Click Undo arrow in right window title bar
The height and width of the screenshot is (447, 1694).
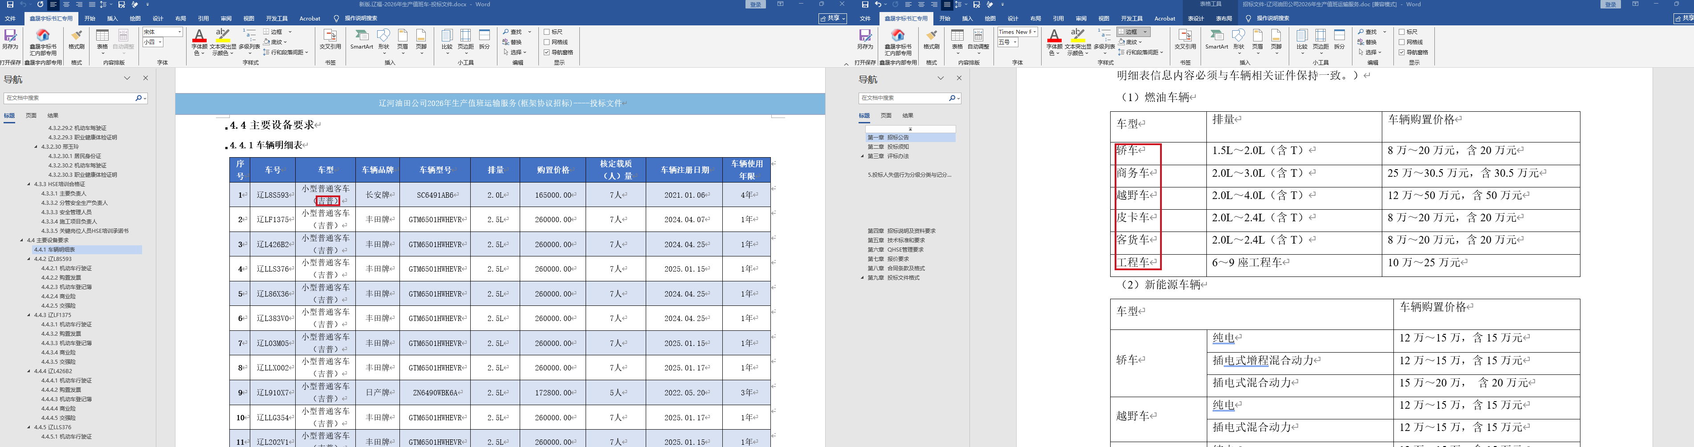pyautogui.click(x=878, y=4)
